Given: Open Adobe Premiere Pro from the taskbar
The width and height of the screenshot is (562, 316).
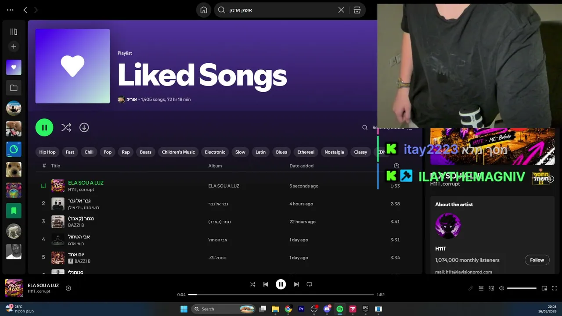Looking at the screenshot, I should pos(301,309).
